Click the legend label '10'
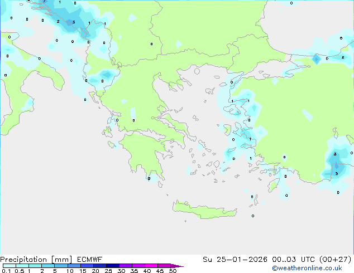 pyautogui.click(x=70, y=271)
